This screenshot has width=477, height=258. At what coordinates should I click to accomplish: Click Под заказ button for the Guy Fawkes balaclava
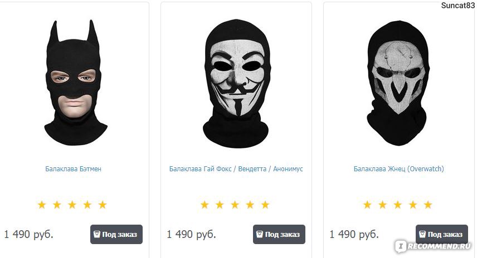(x=279, y=234)
